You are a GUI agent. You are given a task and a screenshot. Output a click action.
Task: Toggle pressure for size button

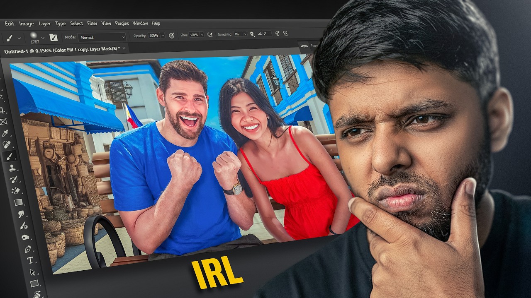tap(277, 34)
